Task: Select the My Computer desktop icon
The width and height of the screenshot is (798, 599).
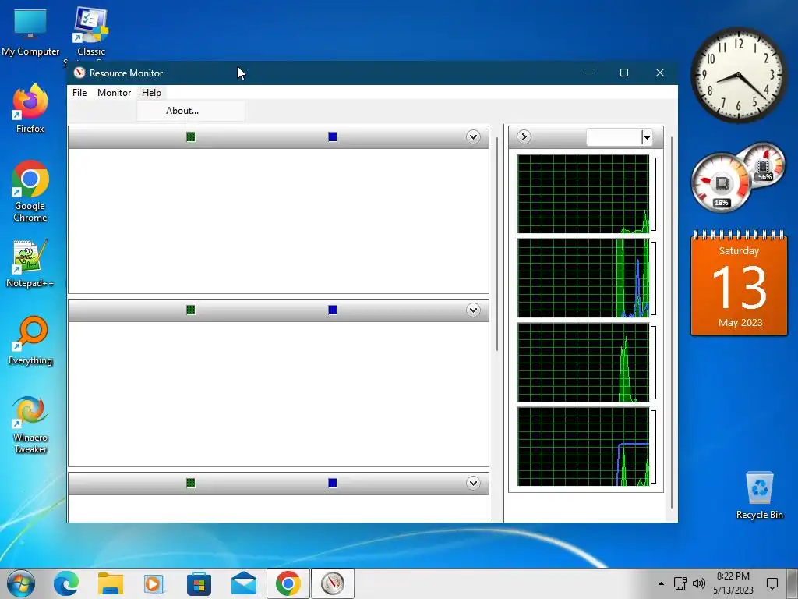Action: [x=30, y=31]
